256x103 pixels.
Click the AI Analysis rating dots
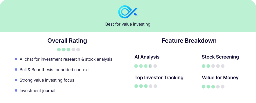click(146, 66)
